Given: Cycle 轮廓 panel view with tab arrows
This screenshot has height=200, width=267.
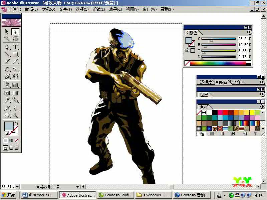Looking at the screenshot, I should coord(217,82).
